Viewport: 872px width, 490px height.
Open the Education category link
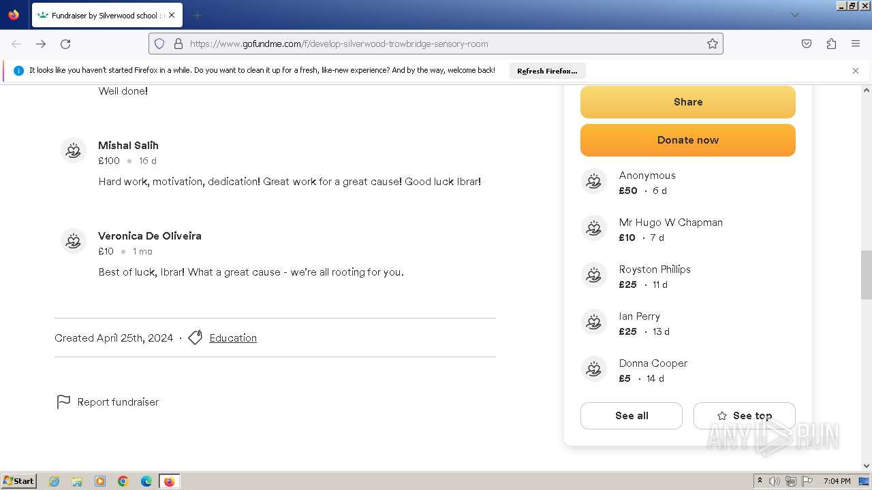(233, 338)
